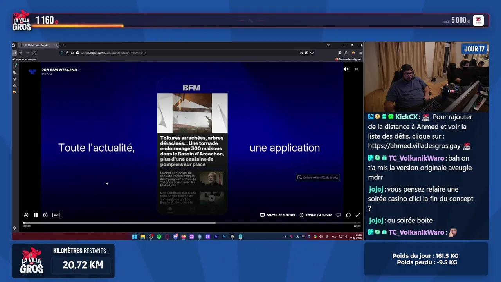Viewport: 501px width, 282px height.
Task: Click the 20,72 KM remaining value
Action: click(x=83, y=265)
